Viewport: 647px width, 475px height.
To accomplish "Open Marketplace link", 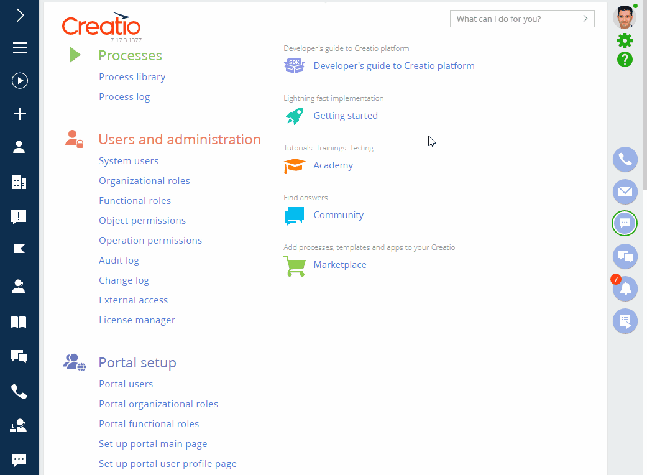I will coord(340,265).
